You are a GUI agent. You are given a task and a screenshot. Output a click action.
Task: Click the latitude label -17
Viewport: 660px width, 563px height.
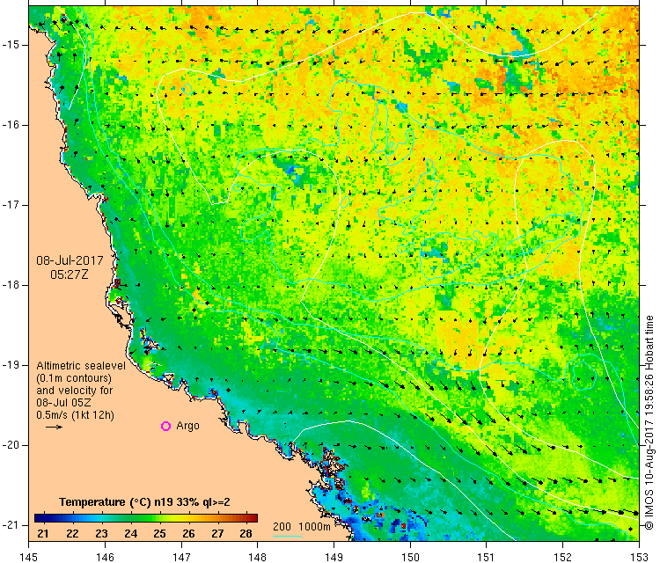11,205
